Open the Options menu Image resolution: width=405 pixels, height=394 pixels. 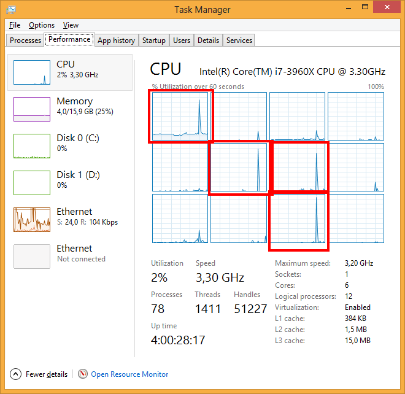coord(42,25)
